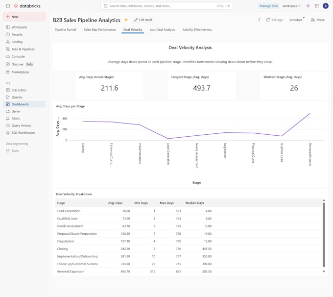Click the New button

(24, 17)
